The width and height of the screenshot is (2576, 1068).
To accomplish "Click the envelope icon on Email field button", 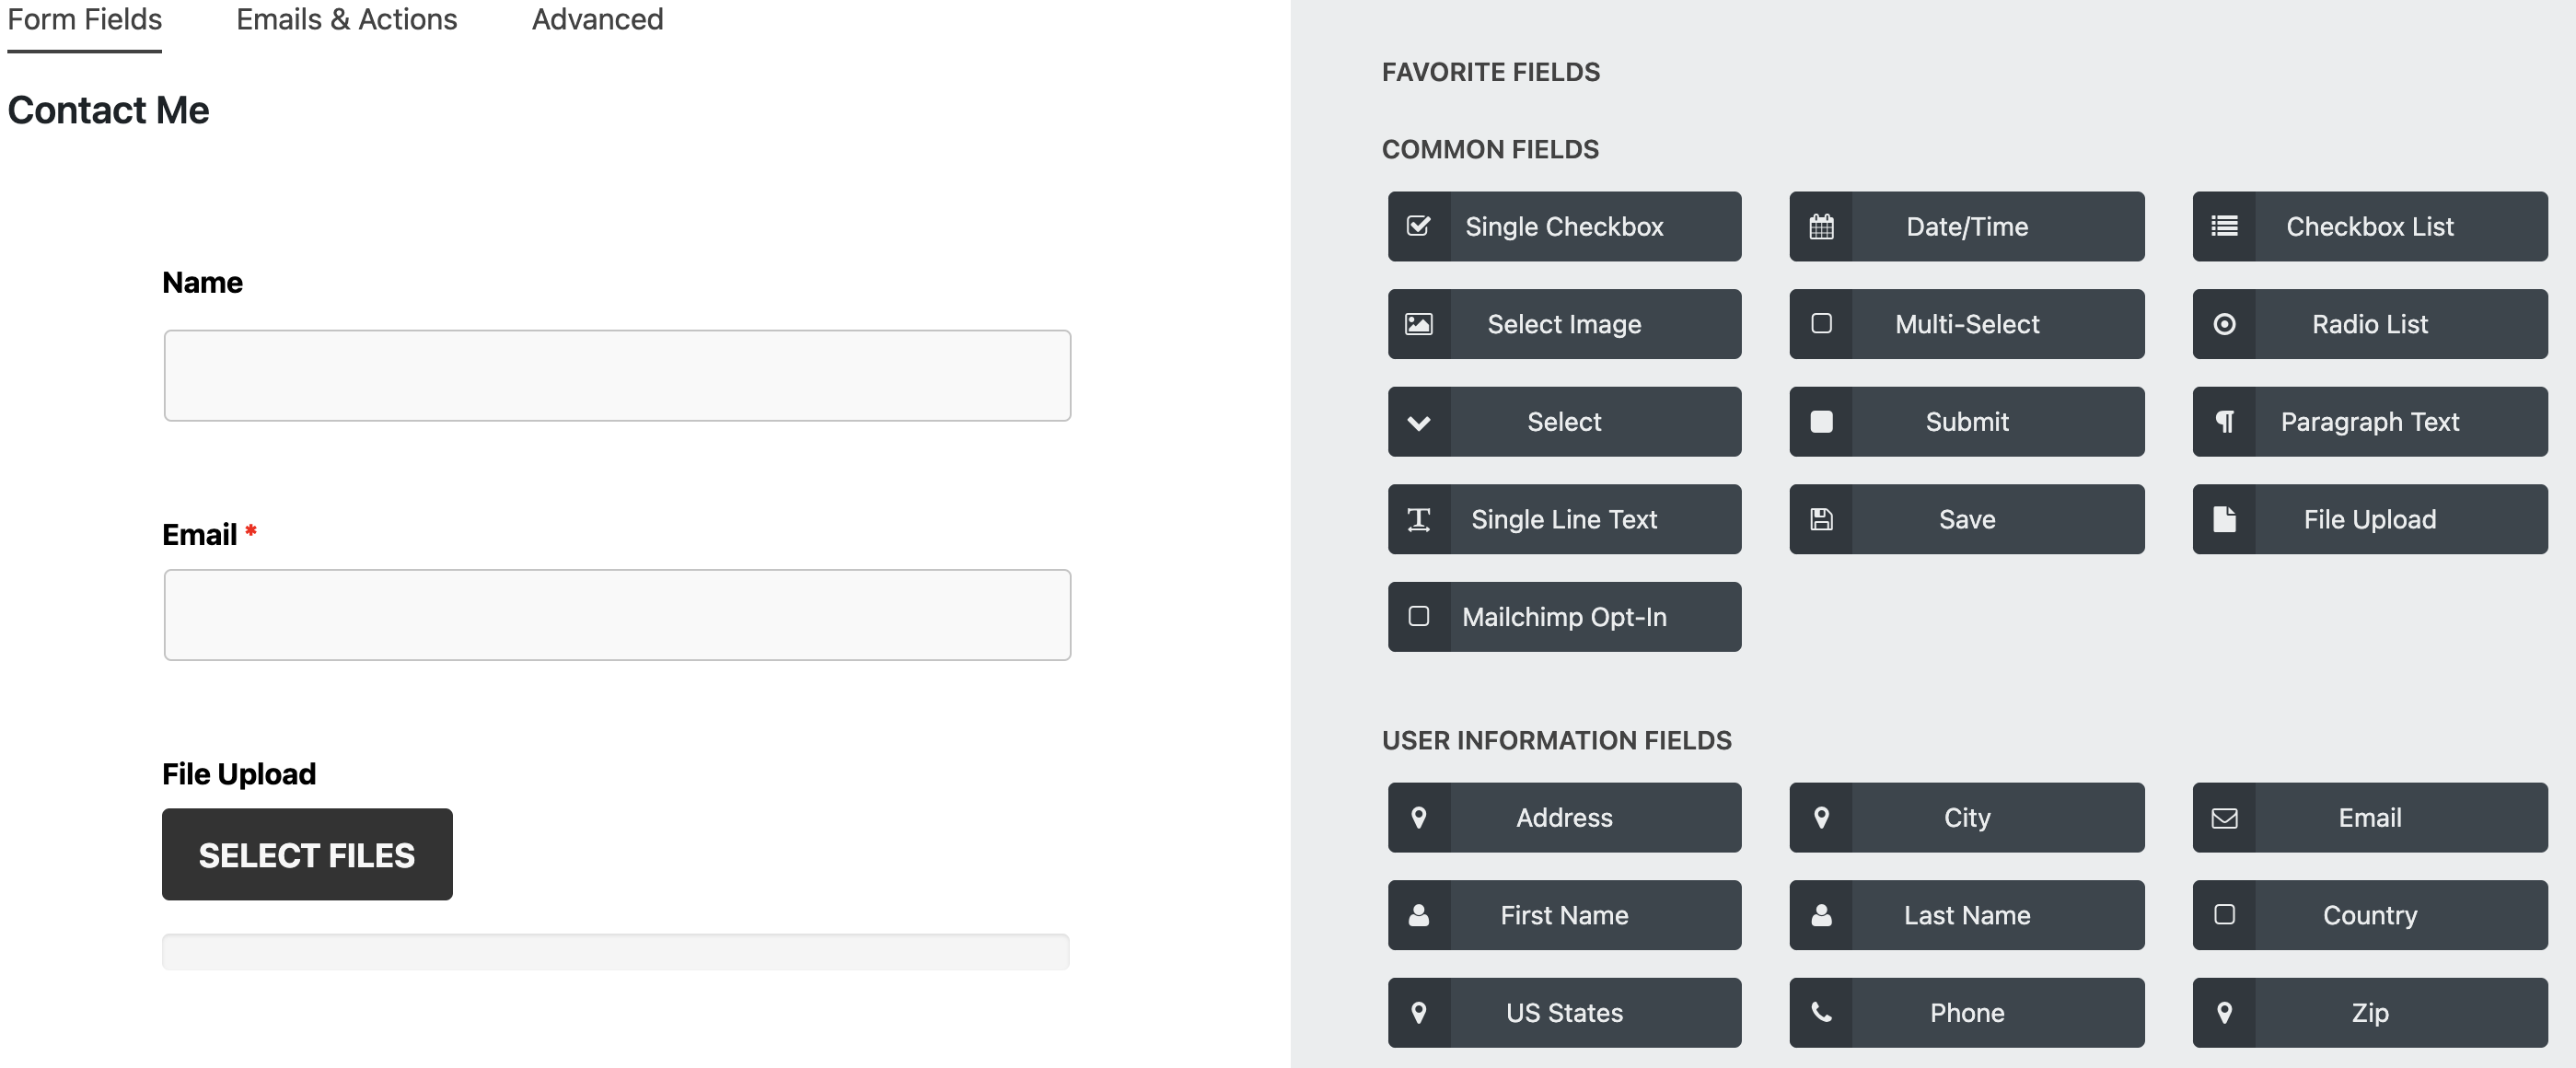I will (2224, 818).
